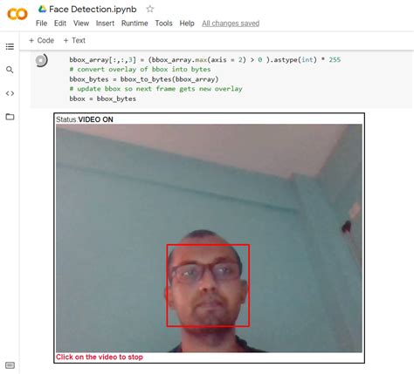Image resolution: width=414 pixels, height=374 pixels.
Task: Click the Colab logo
Action: click(x=17, y=14)
